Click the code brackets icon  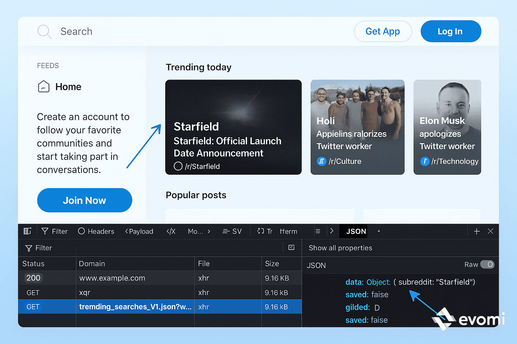(x=171, y=231)
